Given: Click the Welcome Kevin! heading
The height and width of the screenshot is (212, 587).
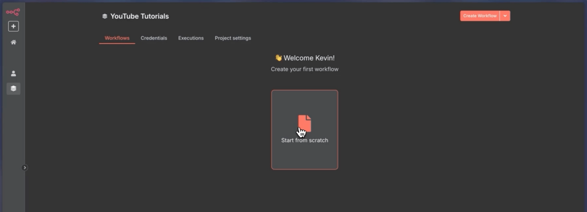Looking at the screenshot, I should 305,58.
